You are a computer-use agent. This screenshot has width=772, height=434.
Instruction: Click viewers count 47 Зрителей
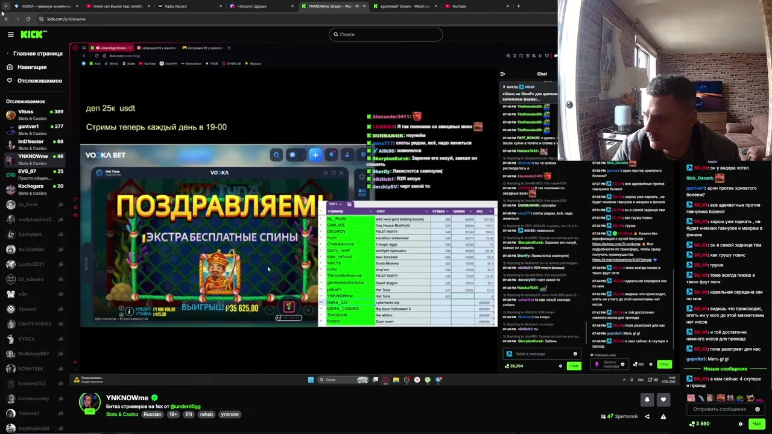pyautogui.click(x=619, y=417)
